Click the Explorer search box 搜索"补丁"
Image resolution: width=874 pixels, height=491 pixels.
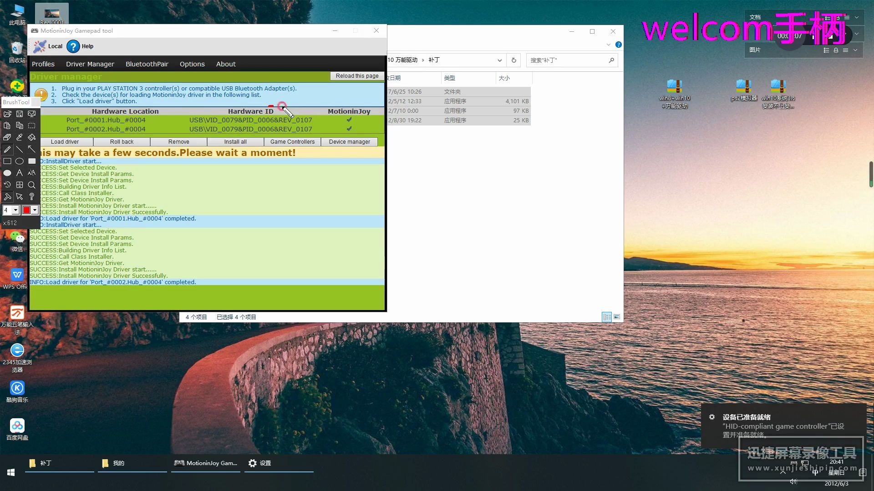(x=572, y=60)
